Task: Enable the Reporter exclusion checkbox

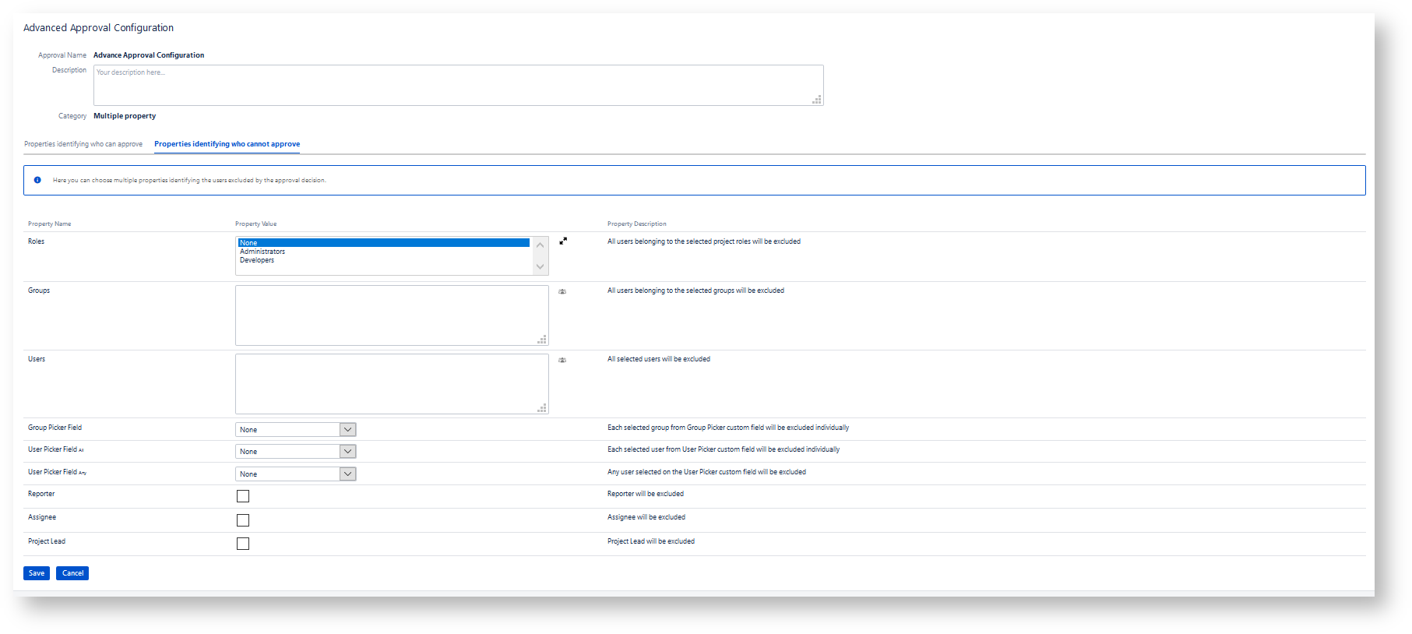Action: tap(243, 496)
